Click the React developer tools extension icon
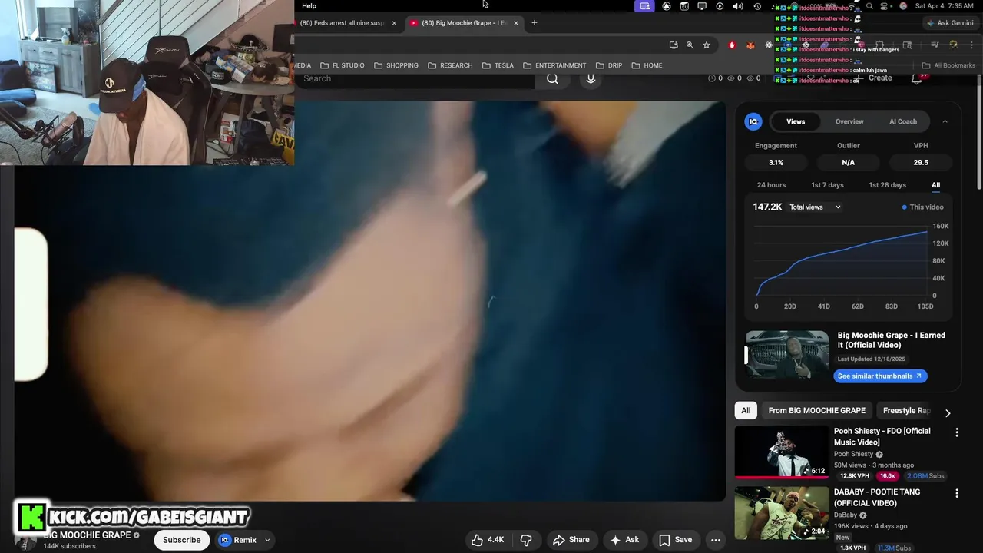This screenshot has width=983, height=553. tap(769, 45)
